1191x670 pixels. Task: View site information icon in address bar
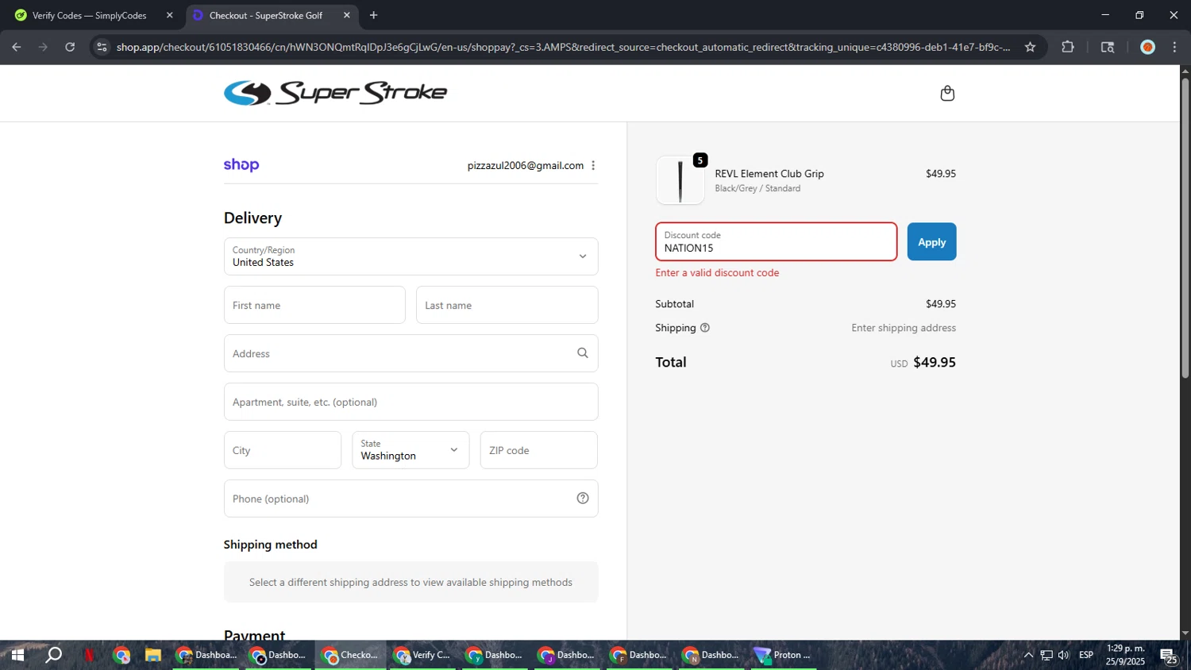102,47
